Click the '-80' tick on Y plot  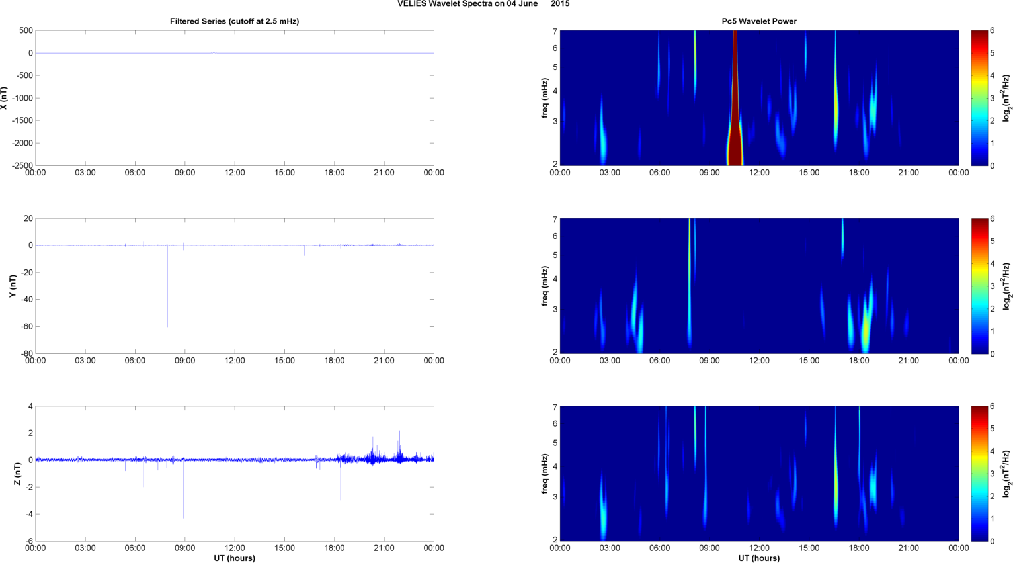(26, 353)
